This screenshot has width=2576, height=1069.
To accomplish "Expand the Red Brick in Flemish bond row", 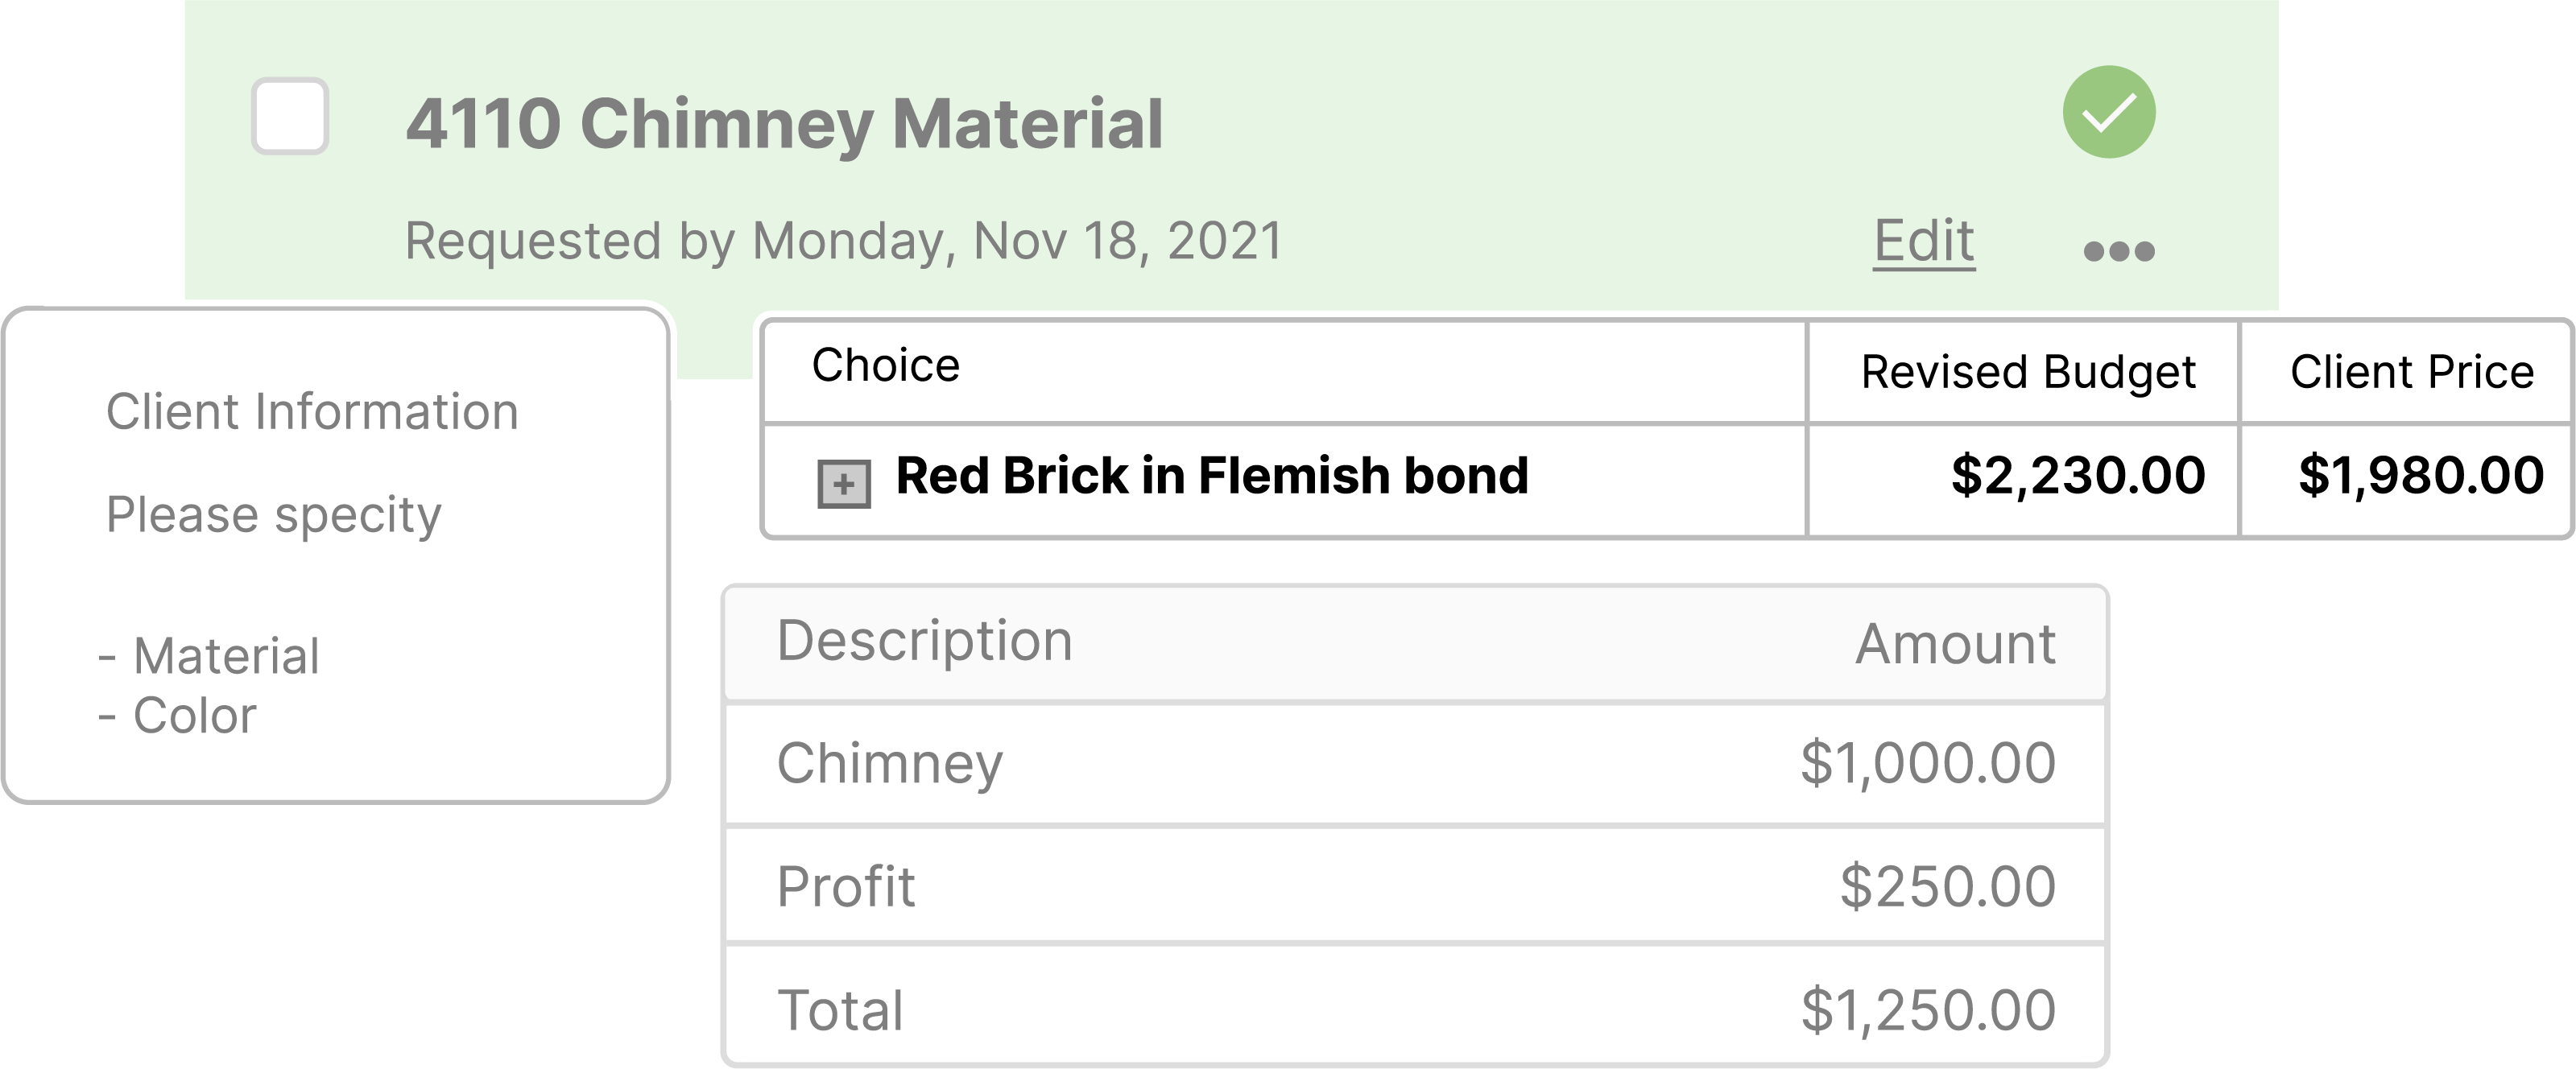I will pos(843,484).
